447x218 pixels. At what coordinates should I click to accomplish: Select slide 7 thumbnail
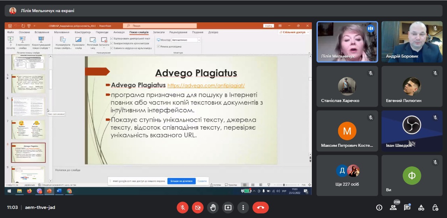pos(28,129)
